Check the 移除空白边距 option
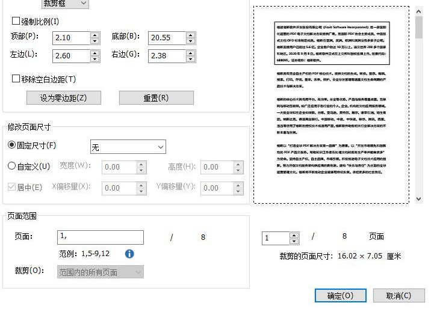 click(x=16, y=79)
